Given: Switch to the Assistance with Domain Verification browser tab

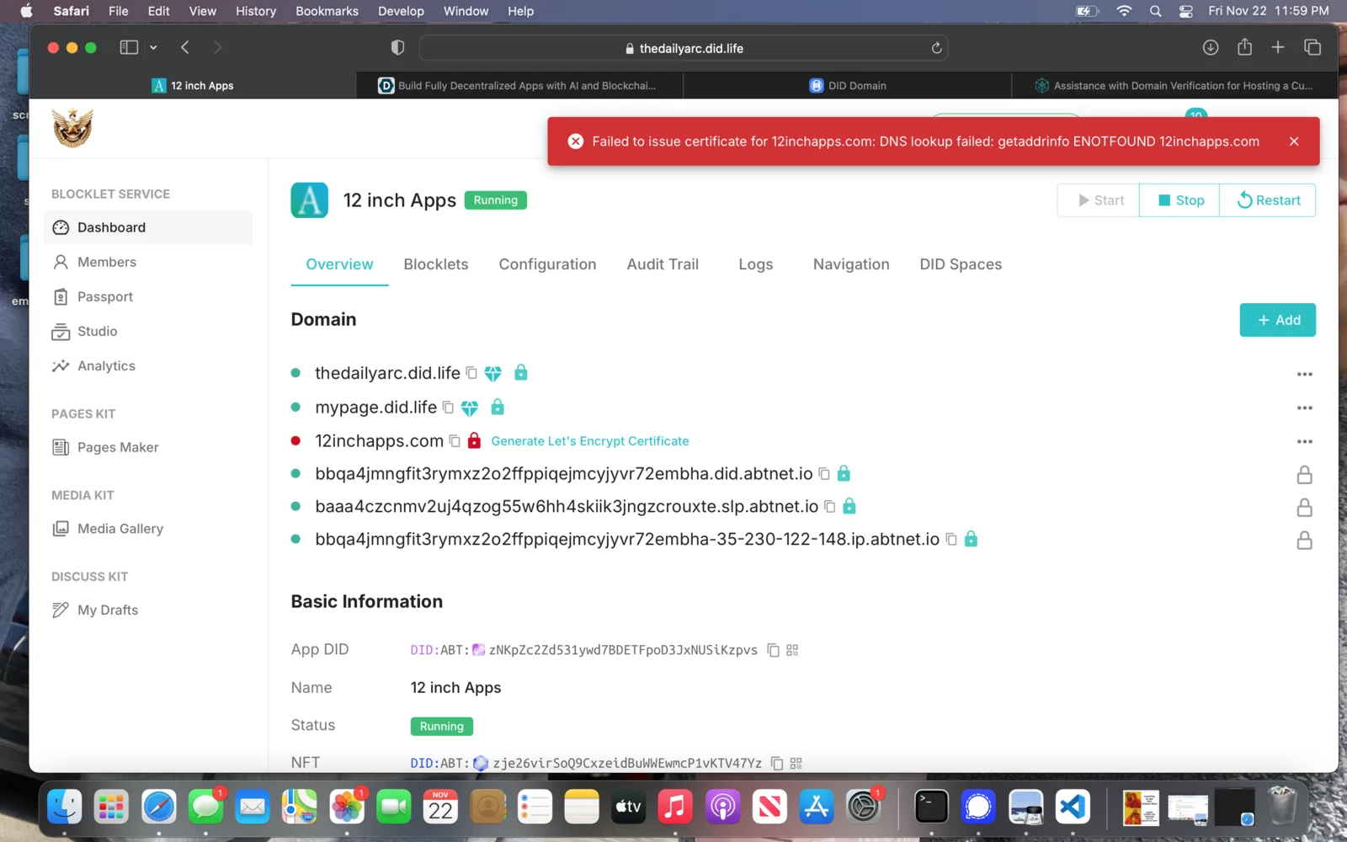Looking at the screenshot, I should coord(1174,85).
